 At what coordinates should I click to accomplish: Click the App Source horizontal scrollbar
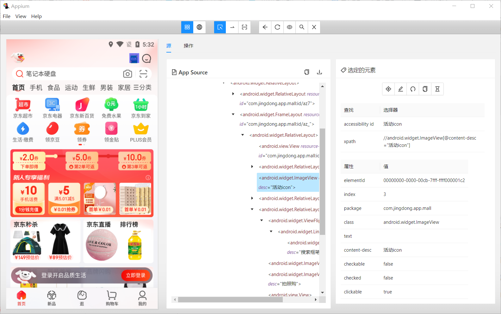click(230, 299)
